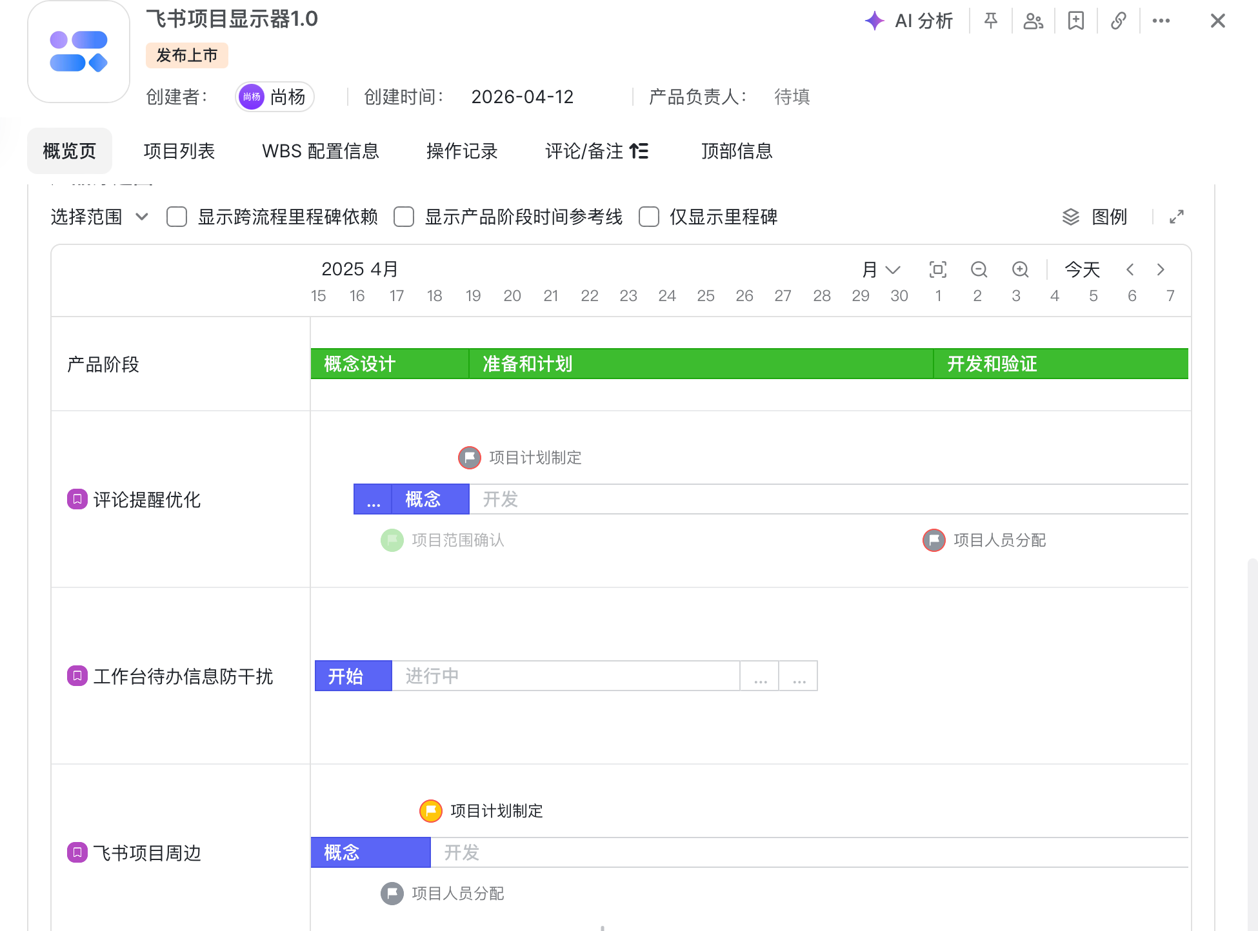This screenshot has width=1258, height=931.
Task: Open the 月 time scale dropdown
Action: (881, 269)
